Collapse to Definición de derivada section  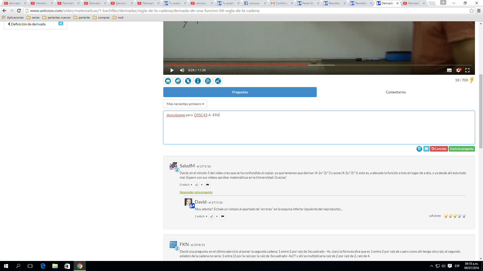(28, 24)
